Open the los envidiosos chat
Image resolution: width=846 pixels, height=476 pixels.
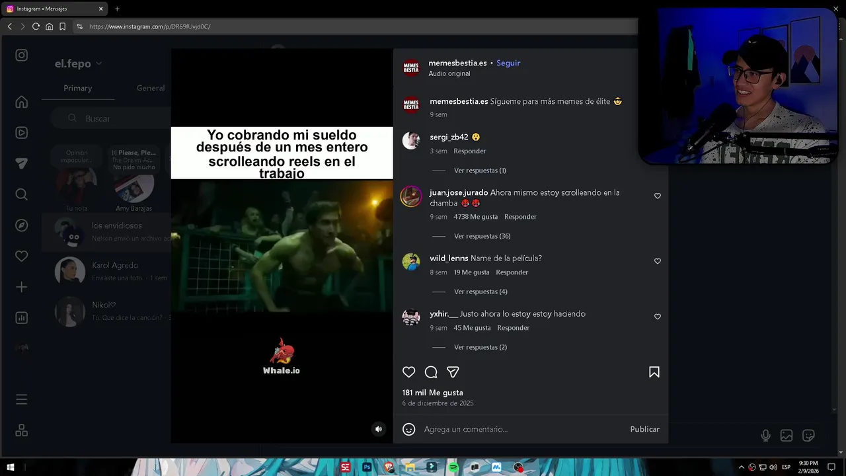point(106,232)
